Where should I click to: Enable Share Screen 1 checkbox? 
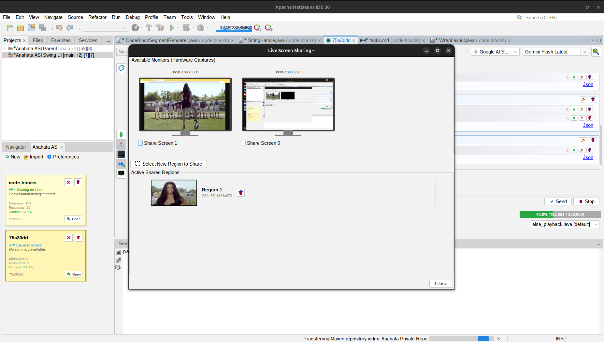click(x=140, y=143)
